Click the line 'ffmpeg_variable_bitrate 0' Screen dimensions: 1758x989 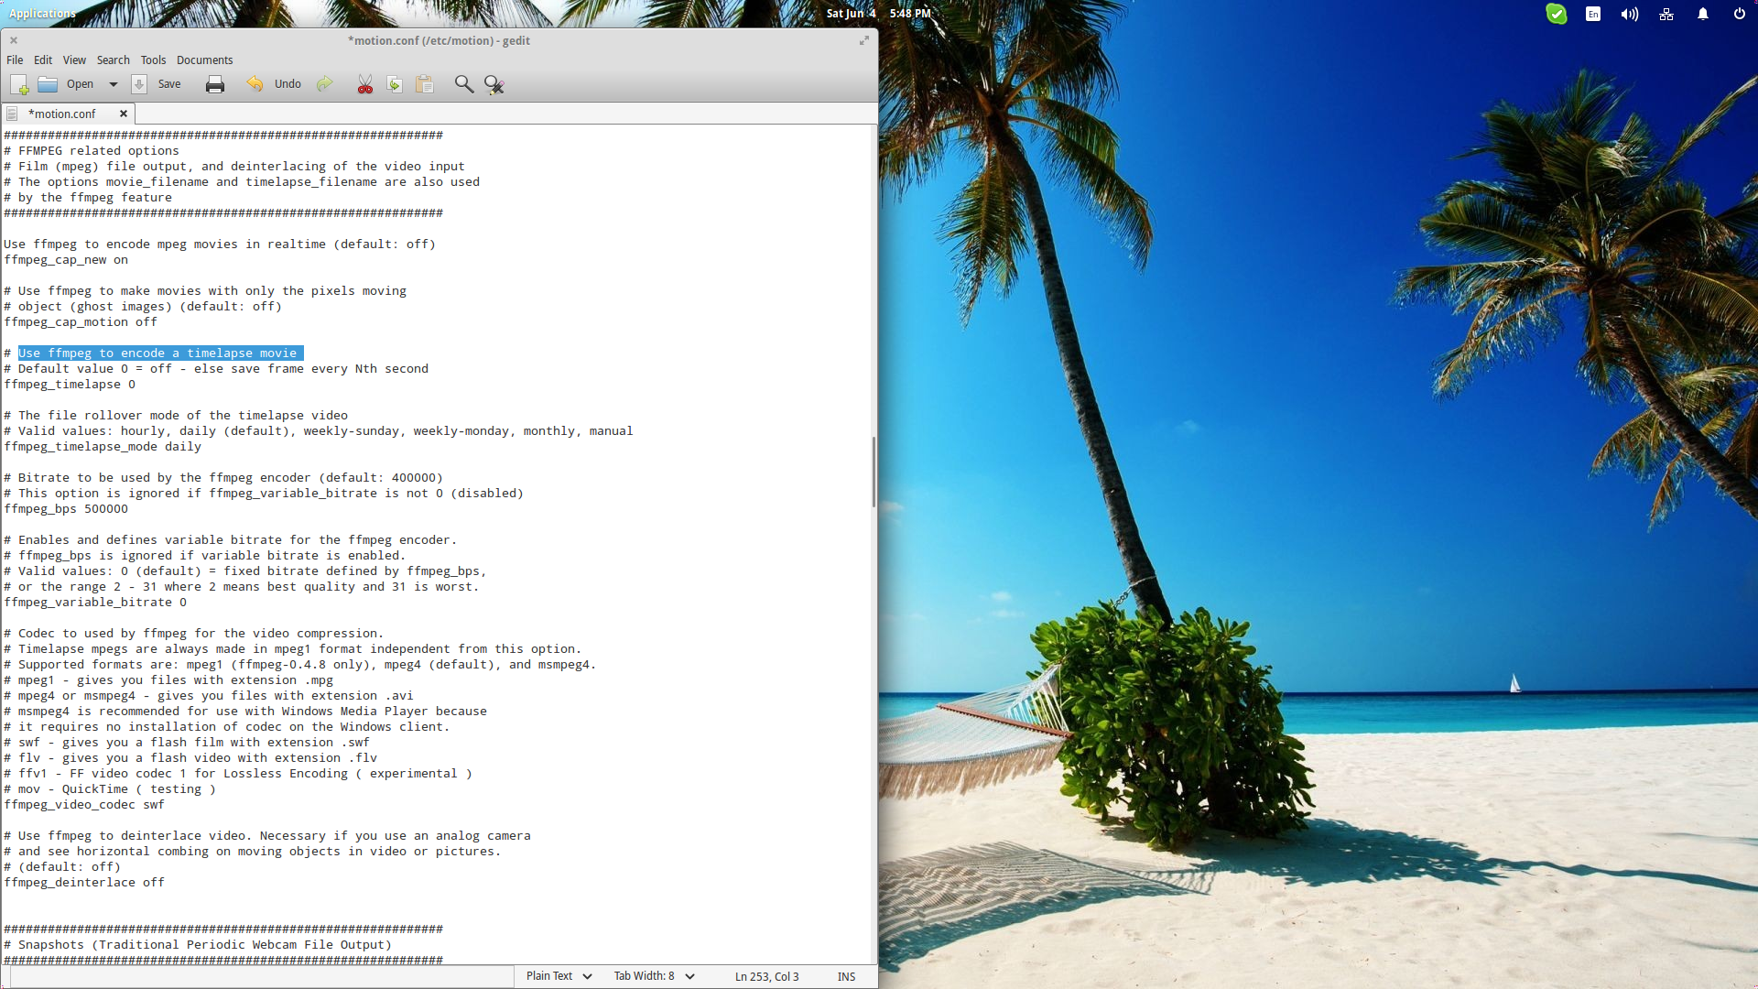(95, 603)
